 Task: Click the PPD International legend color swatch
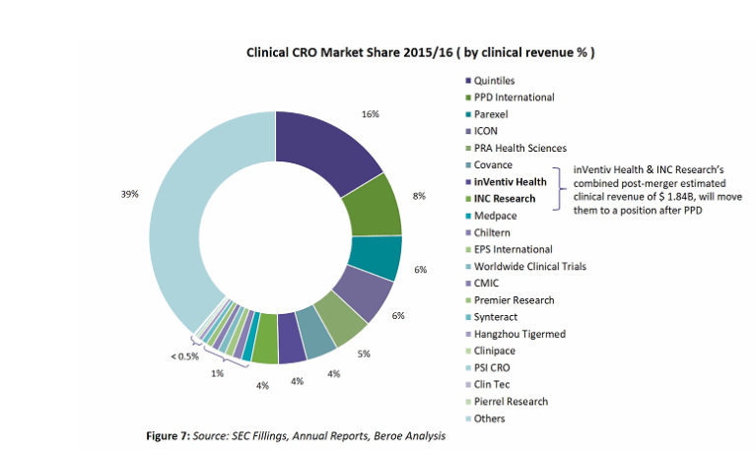coord(468,97)
